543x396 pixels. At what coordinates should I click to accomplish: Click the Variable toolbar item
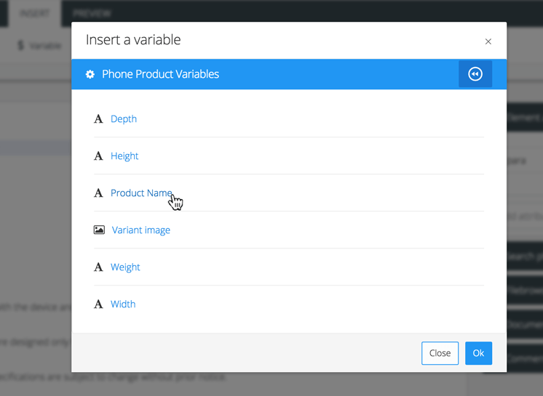40,45
